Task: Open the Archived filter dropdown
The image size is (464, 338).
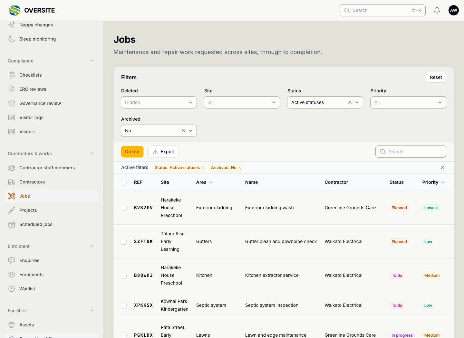Action: [x=159, y=131]
